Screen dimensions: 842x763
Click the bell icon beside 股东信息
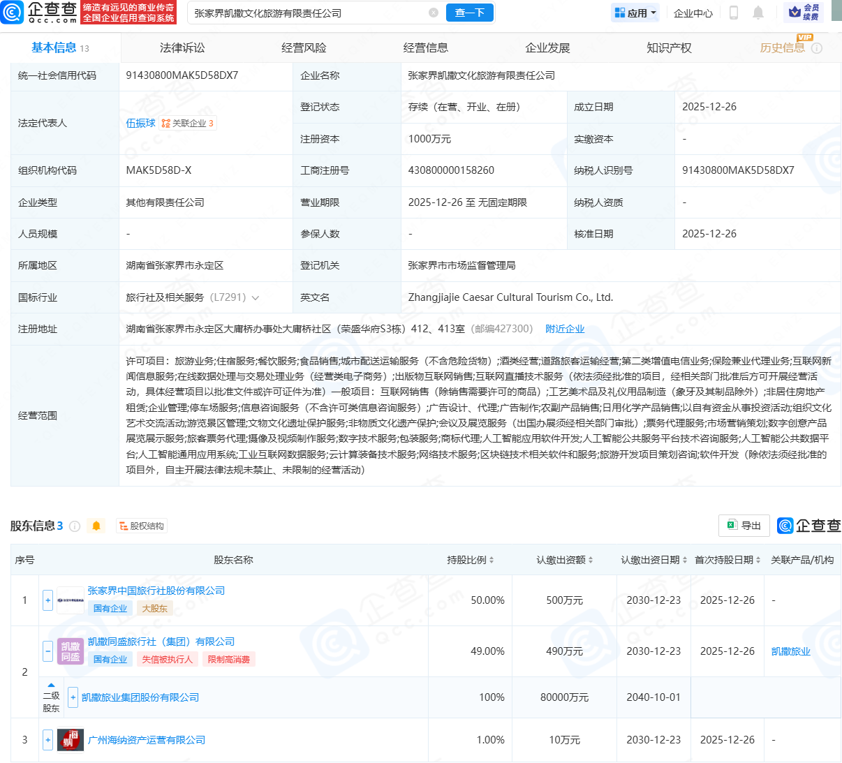pyautogui.click(x=96, y=526)
